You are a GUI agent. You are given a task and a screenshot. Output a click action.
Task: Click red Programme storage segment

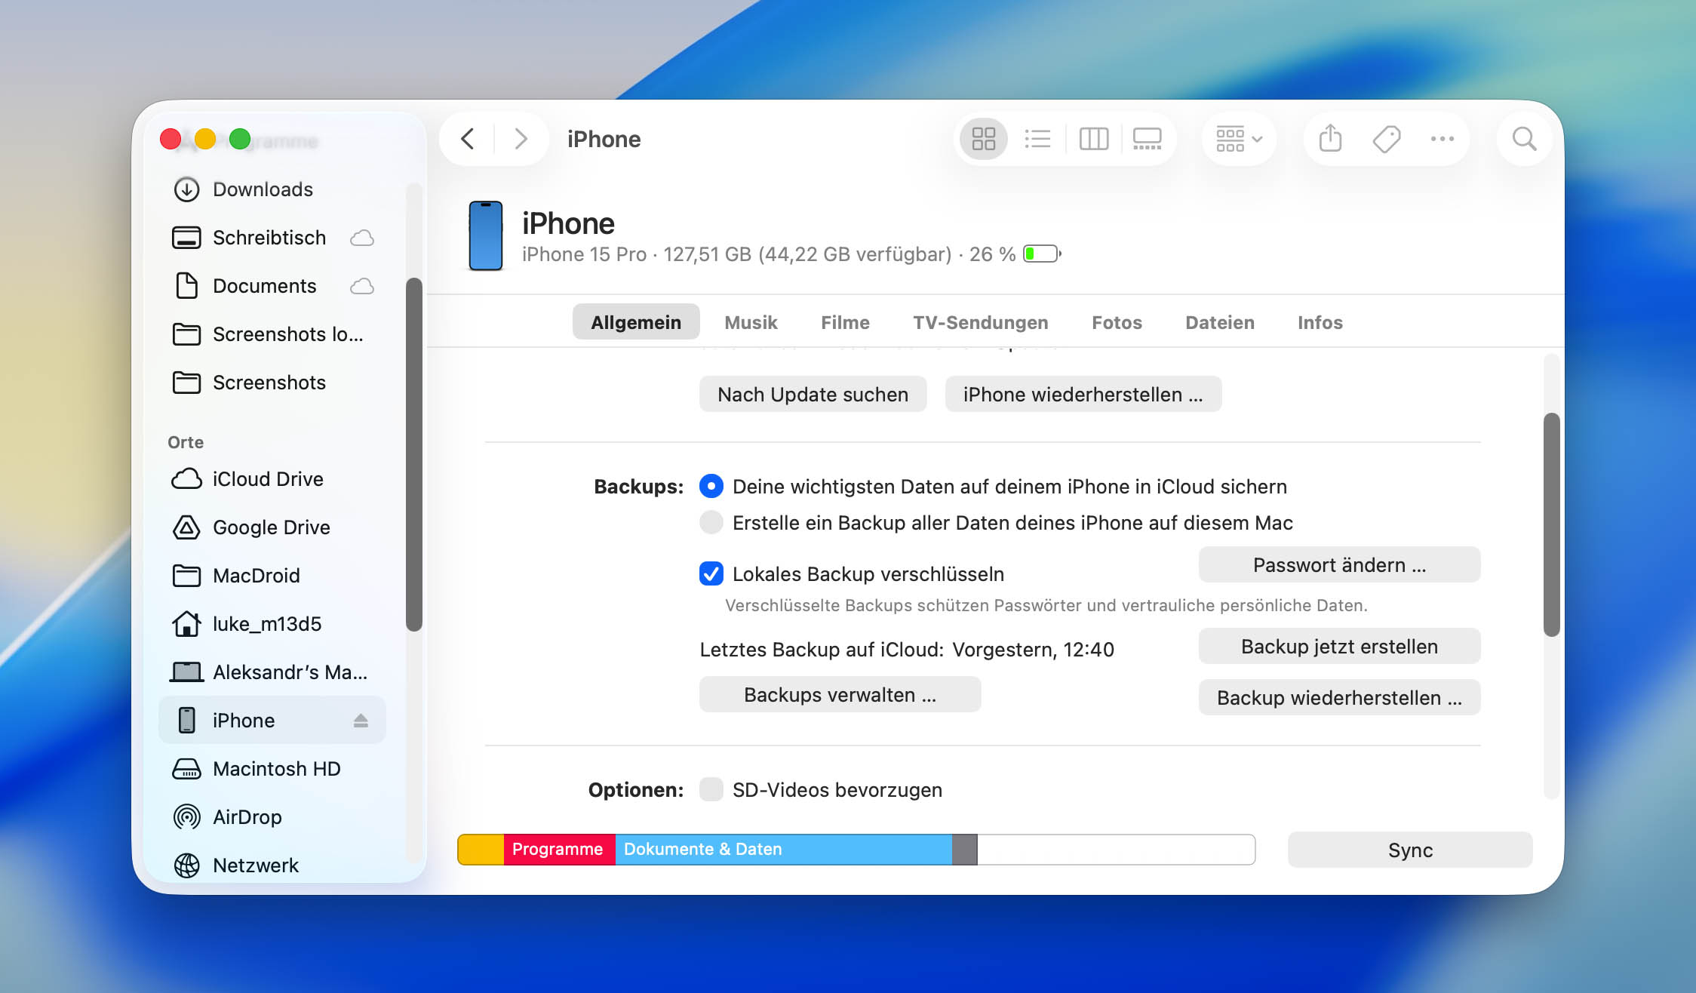[560, 850]
